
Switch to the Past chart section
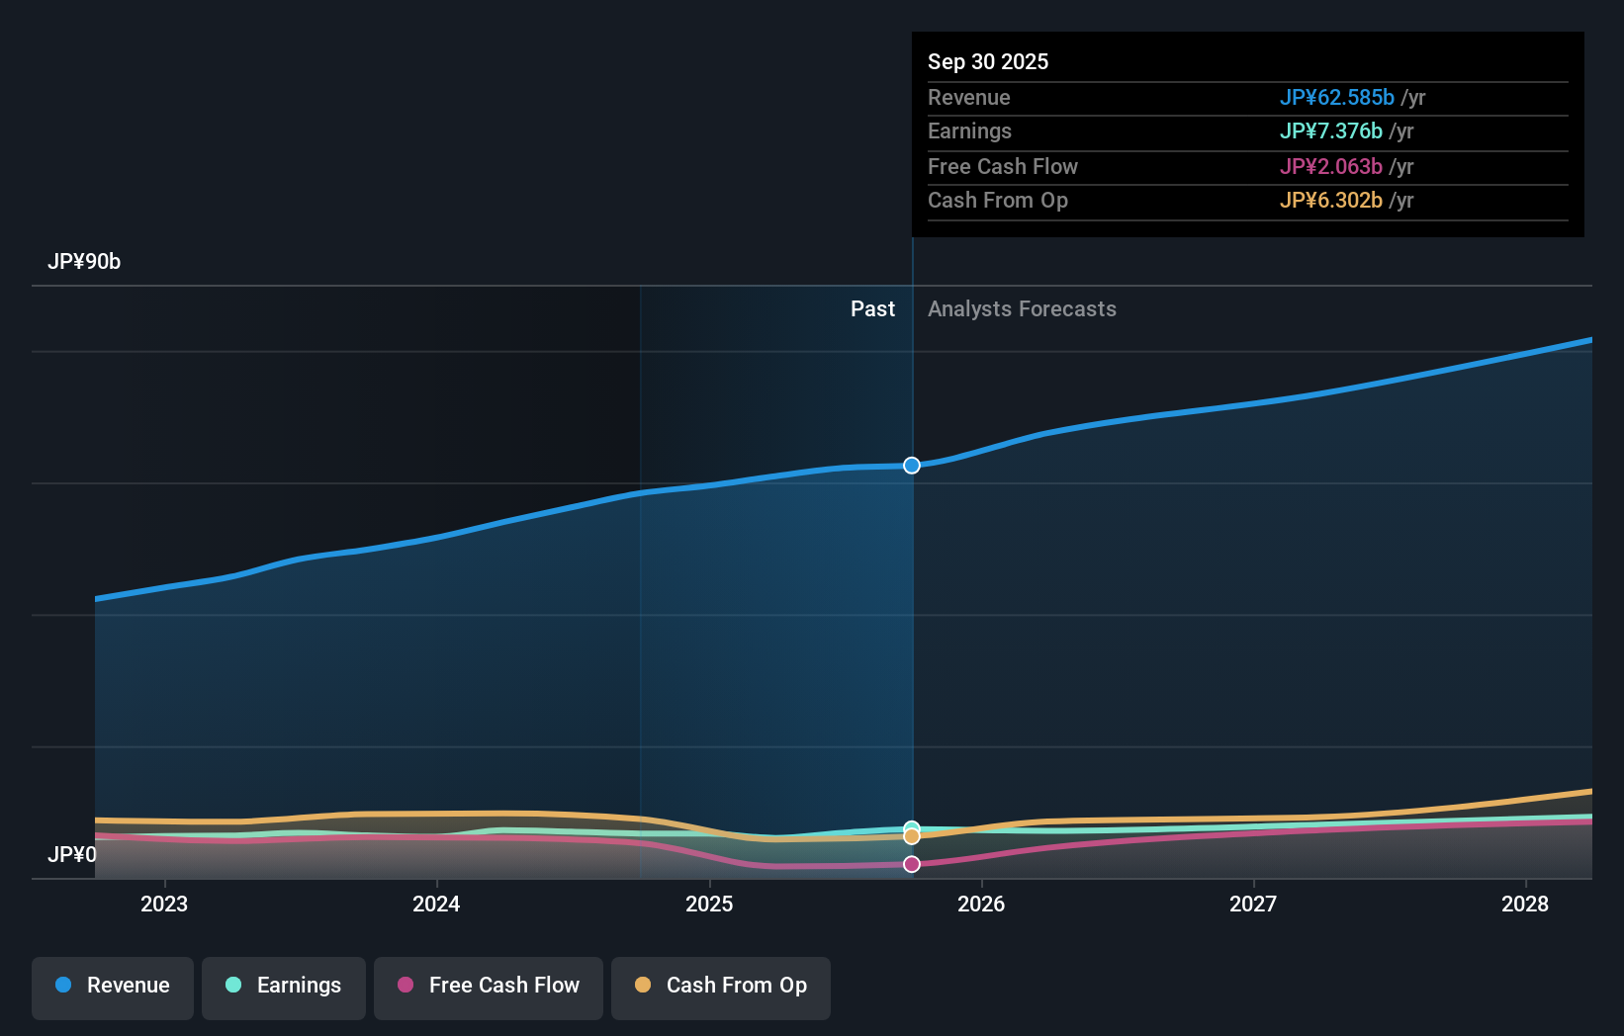871,308
